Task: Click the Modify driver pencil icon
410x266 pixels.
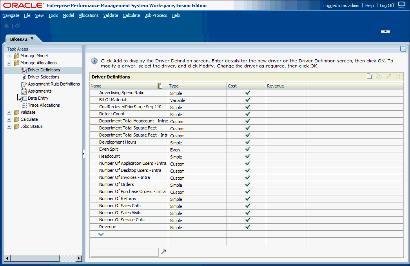Action: click(x=388, y=77)
